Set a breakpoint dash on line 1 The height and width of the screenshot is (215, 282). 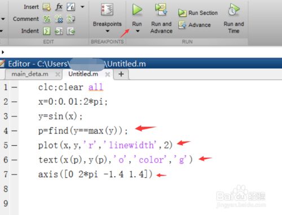14,87
